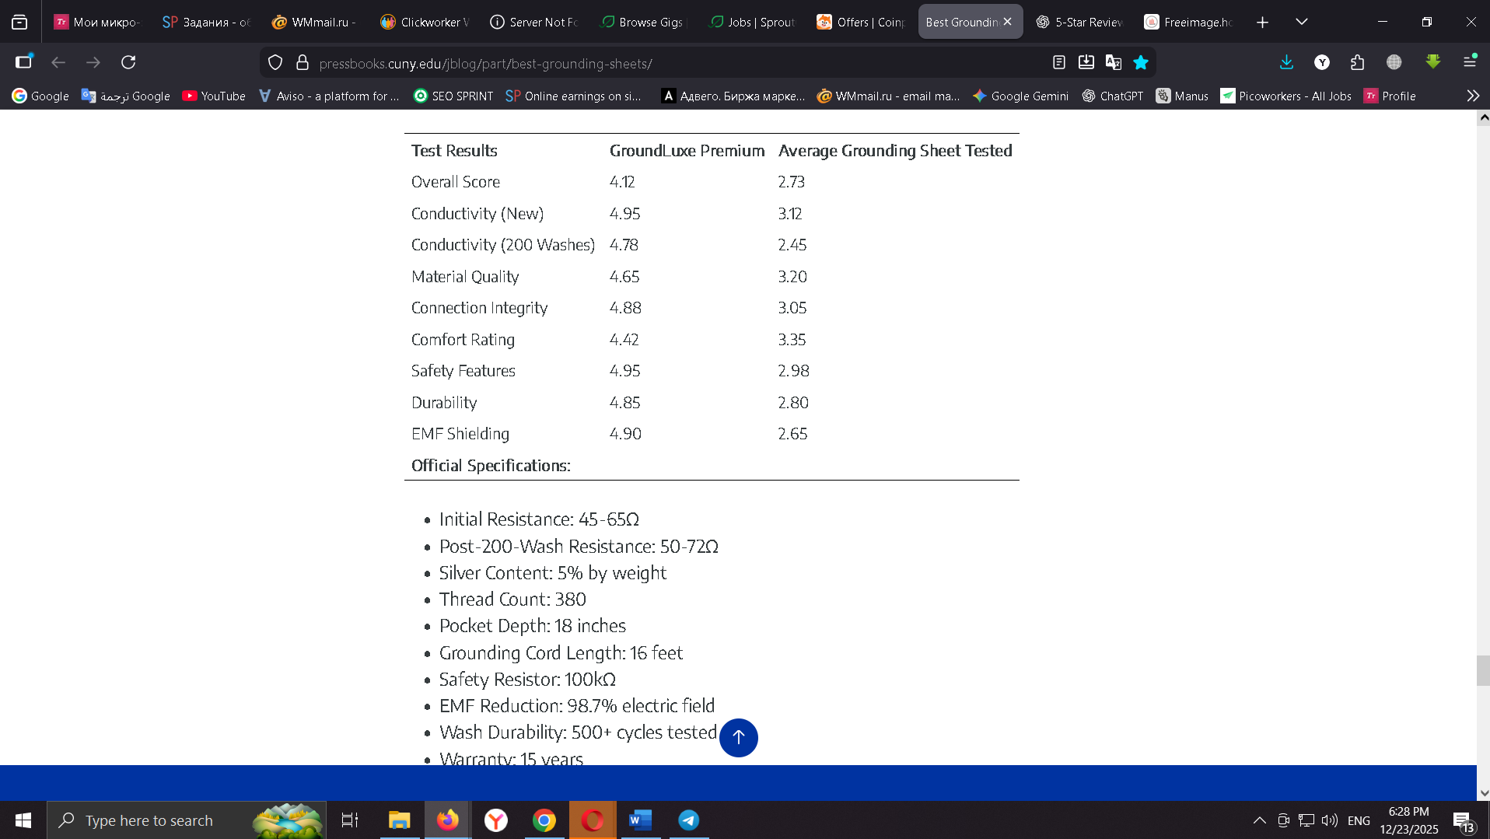Open the sidebar toggle icon
Viewport: 1490px width, 839px height.
point(24,61)
